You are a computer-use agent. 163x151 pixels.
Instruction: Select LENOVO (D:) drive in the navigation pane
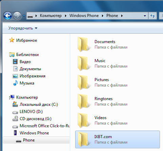[x=31, y=112]
